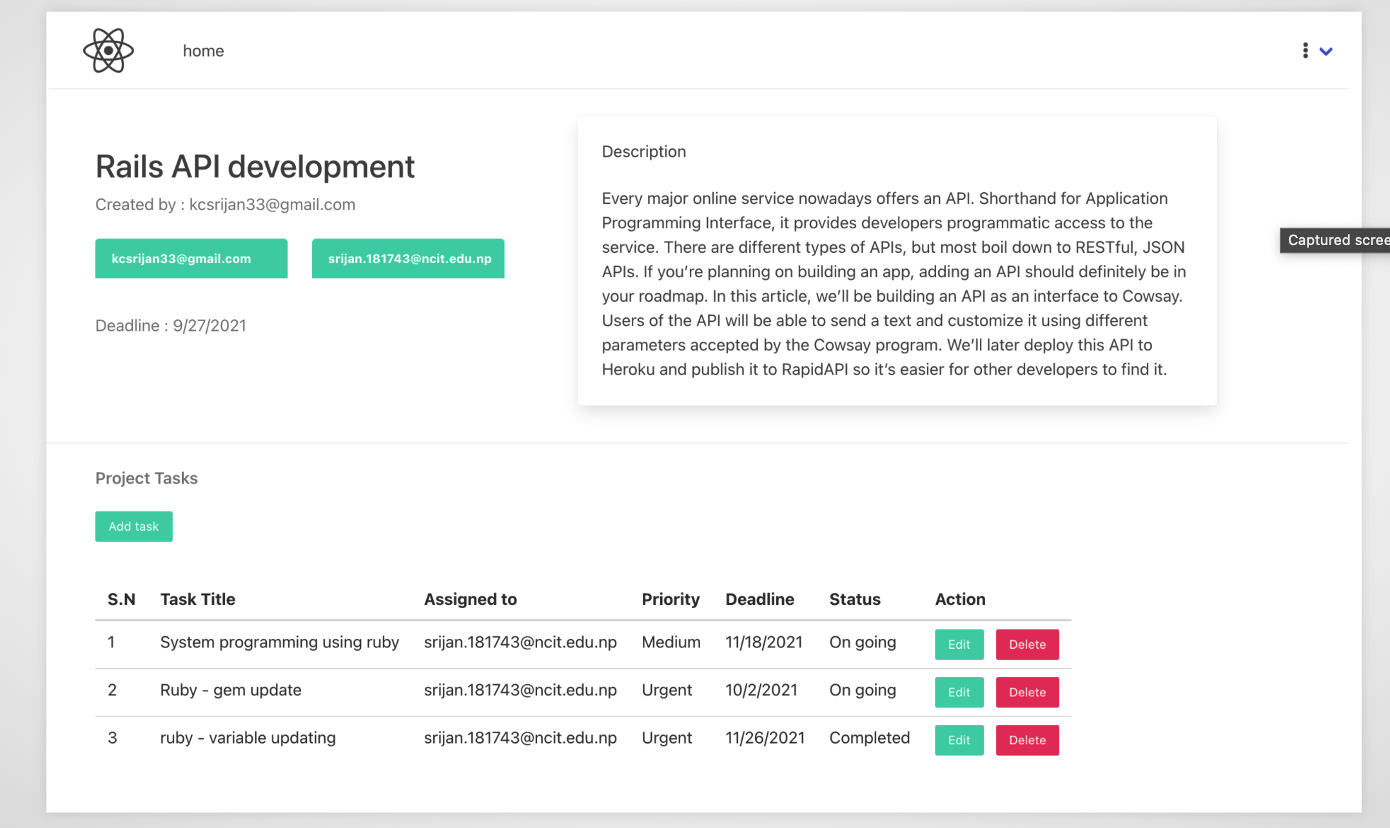This screenshot has height=828, width=1390.
Task: Edit the System programming using ruby task
Action: (959, 644)
